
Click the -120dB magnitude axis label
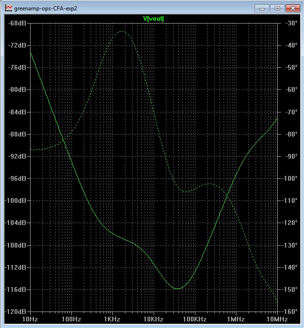16,312
